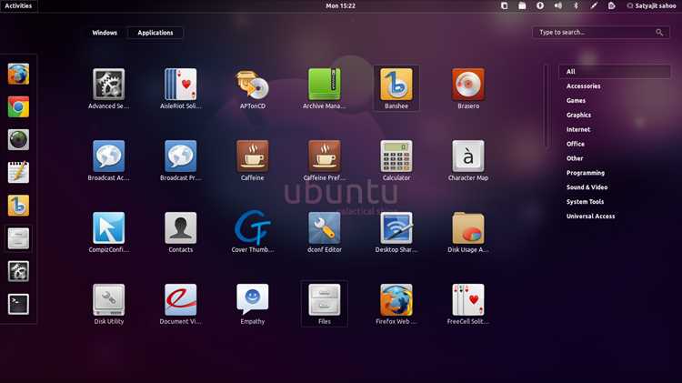
Task: Click the Activities button
Action: (18, 5)
